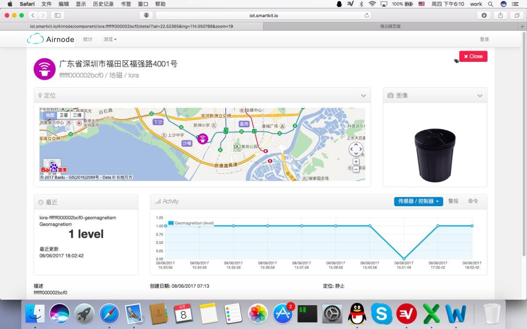
Task: Select the 微云网页版 browser tab
Action: coord(390,26)
